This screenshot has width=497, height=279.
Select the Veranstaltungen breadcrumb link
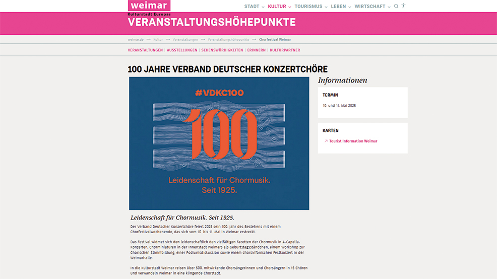[x=185, y=40]
